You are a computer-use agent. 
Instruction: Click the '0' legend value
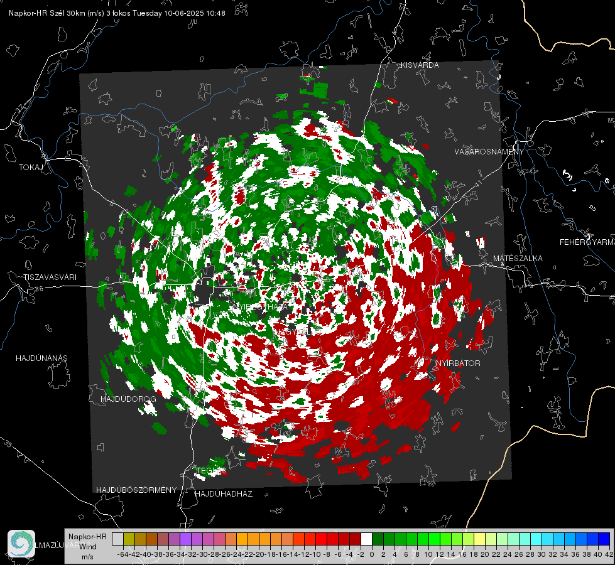[x=372, y=554]
